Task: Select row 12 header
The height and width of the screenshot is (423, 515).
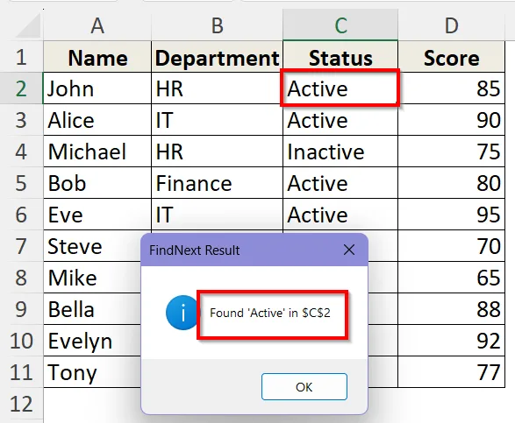Action: pyautogui.click(x=21, y=404)
